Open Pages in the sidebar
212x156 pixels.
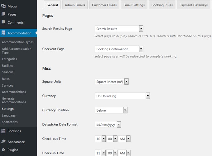tap(12, 14)
